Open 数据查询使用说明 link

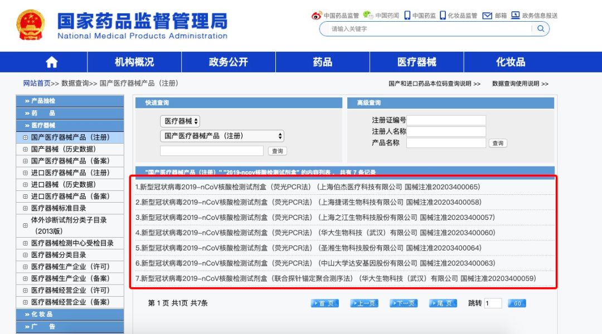pos(520,83)
